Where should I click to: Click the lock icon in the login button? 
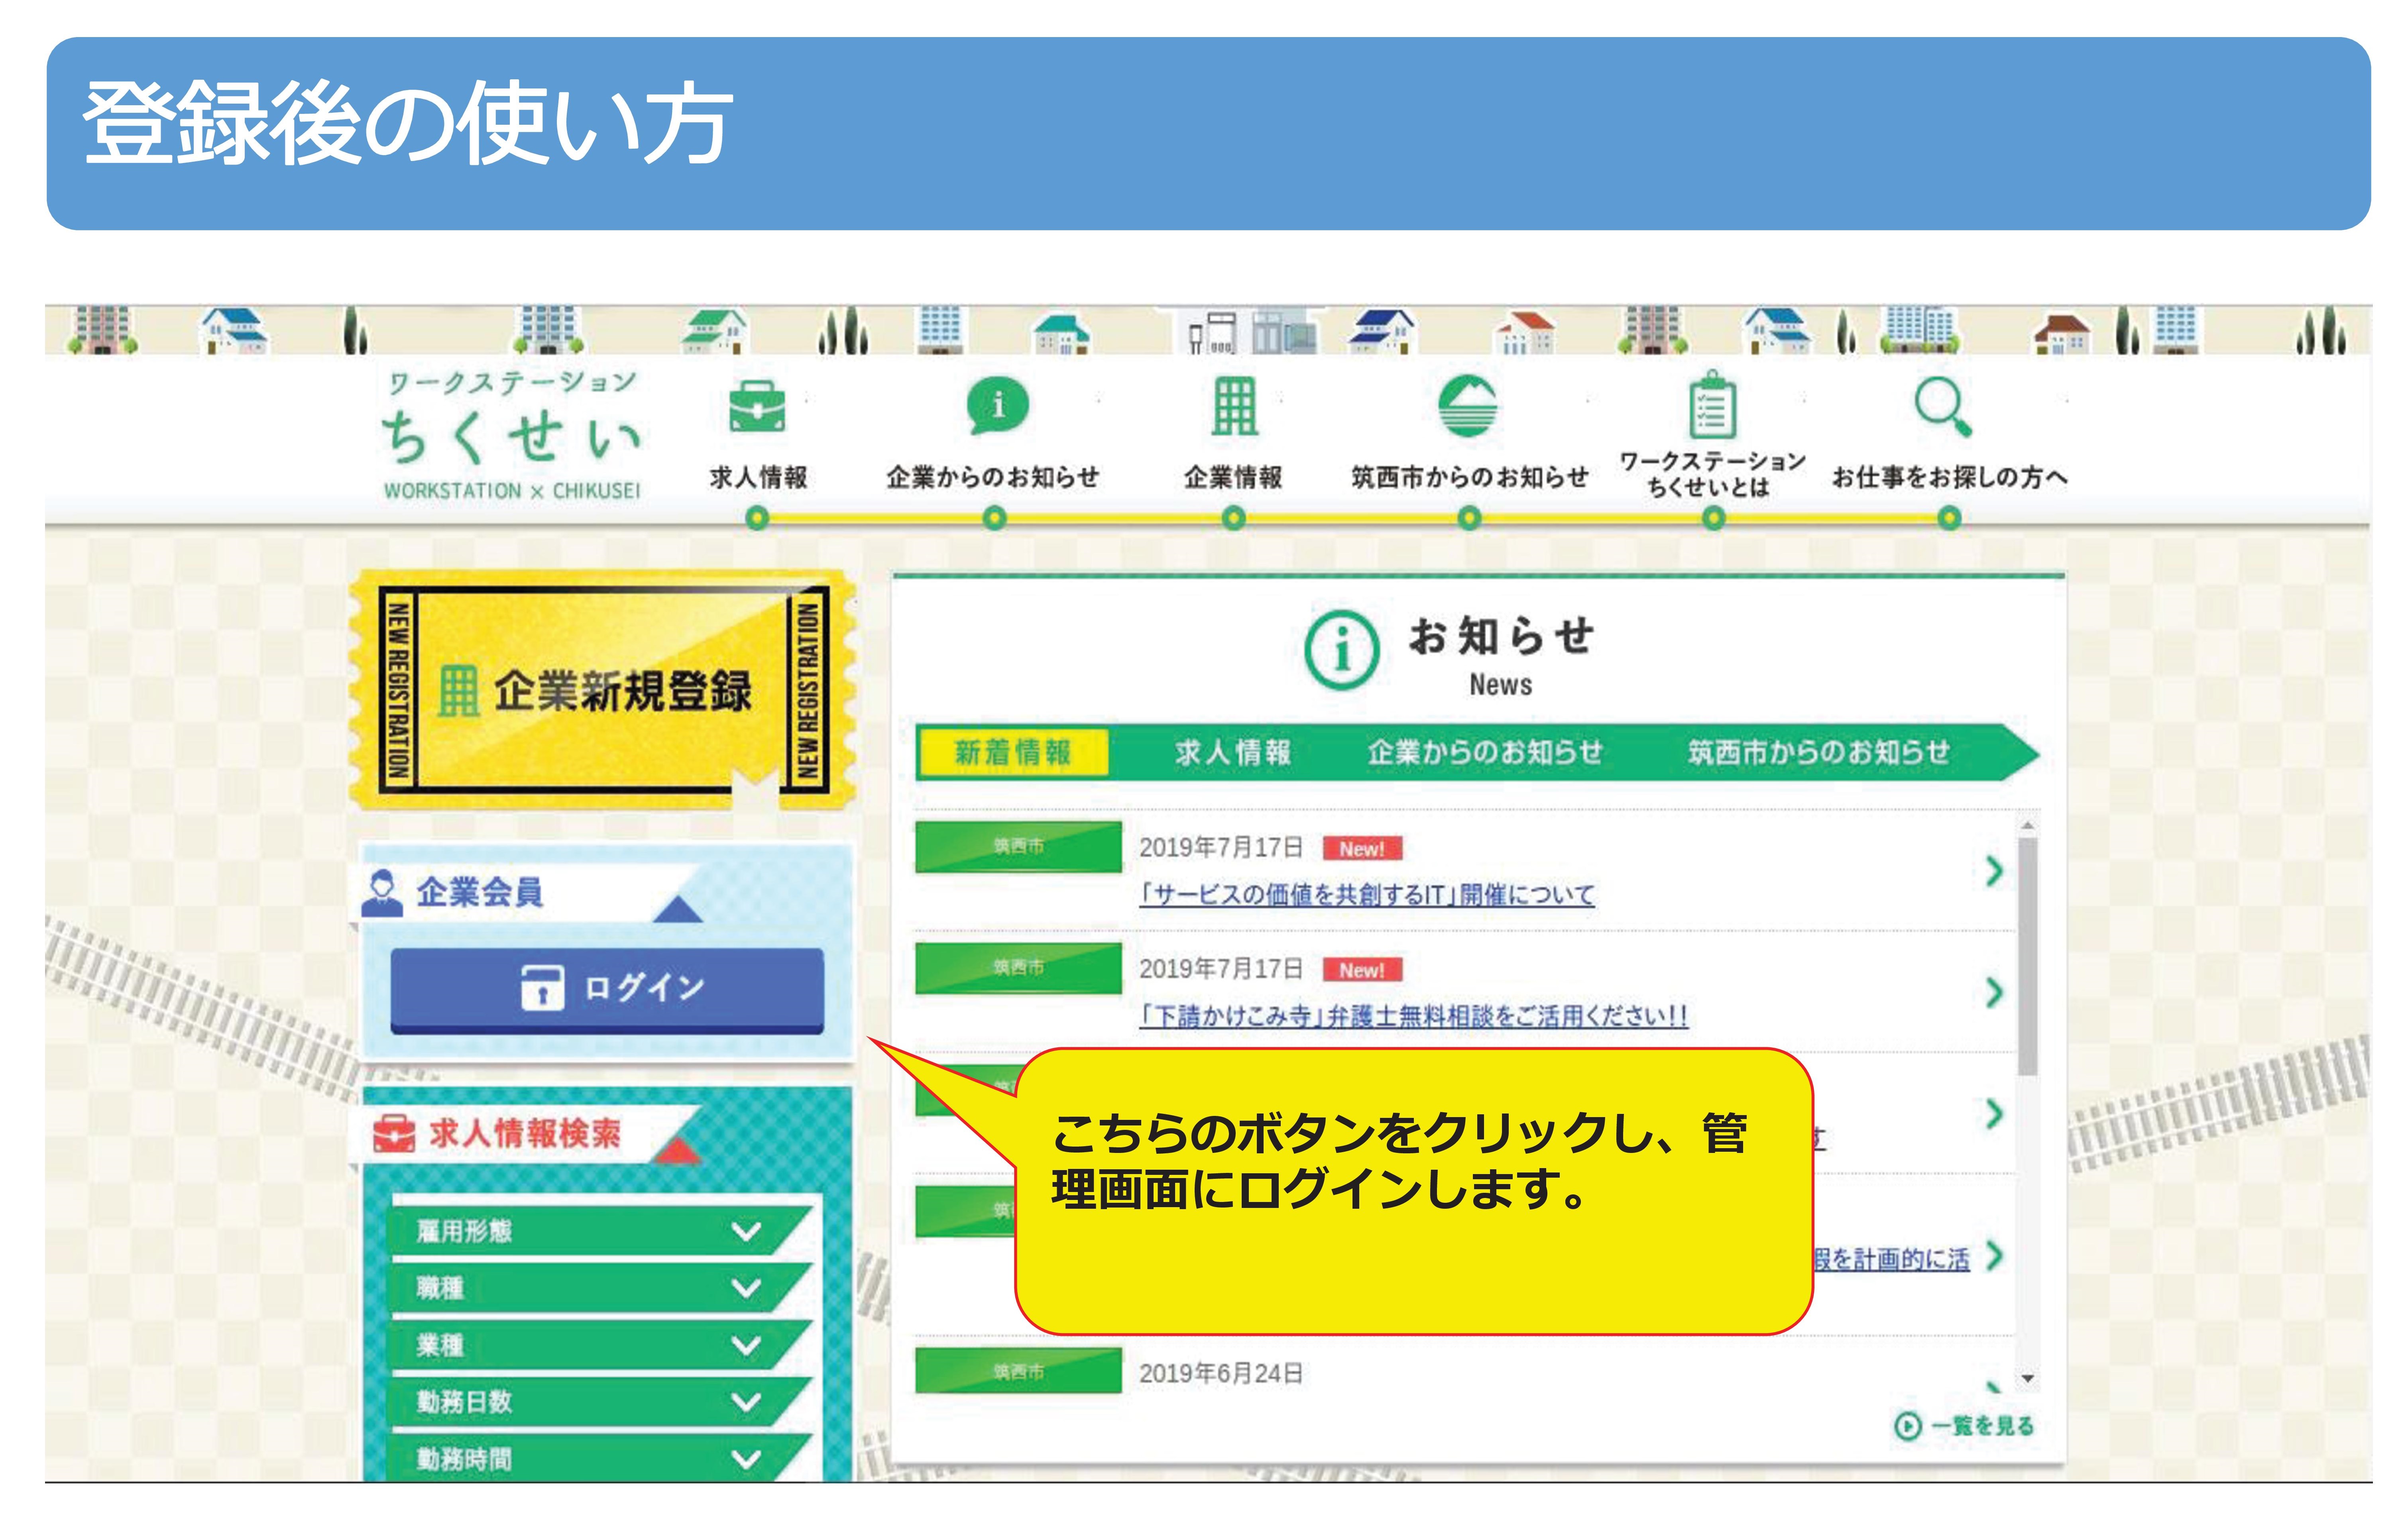[x=542, y=988]
